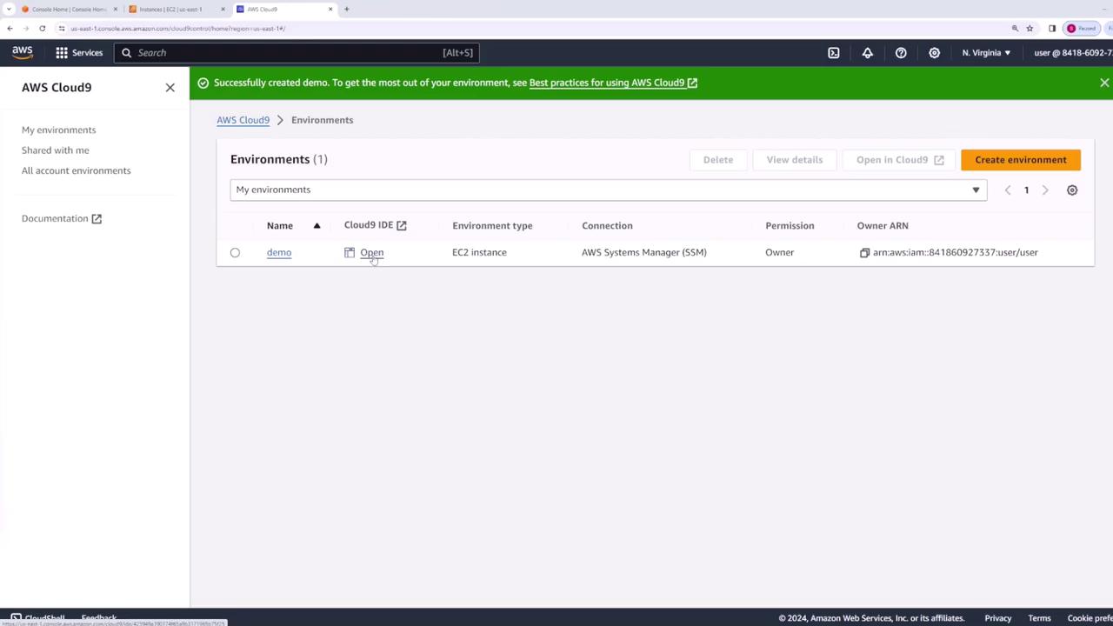Open the console settings gear in top bar
This screenshot has width=1113, height=626.
[x=934, y=53]
